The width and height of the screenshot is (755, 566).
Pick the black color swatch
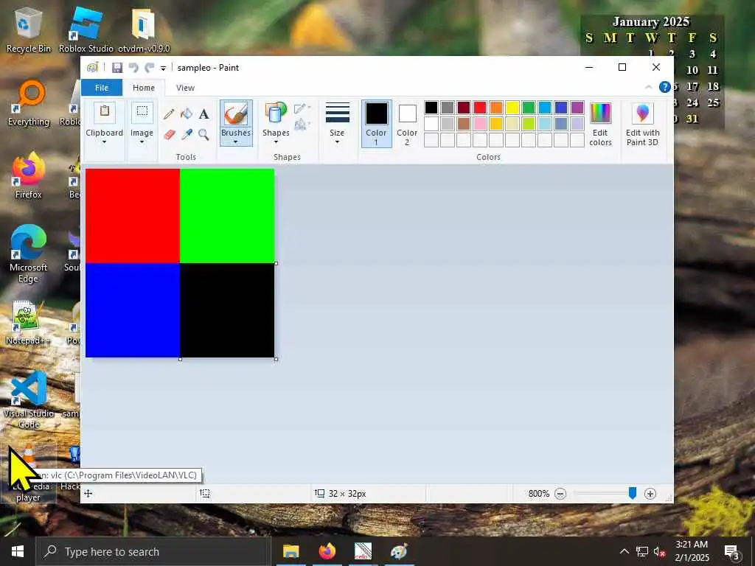(x=431, y=108)
